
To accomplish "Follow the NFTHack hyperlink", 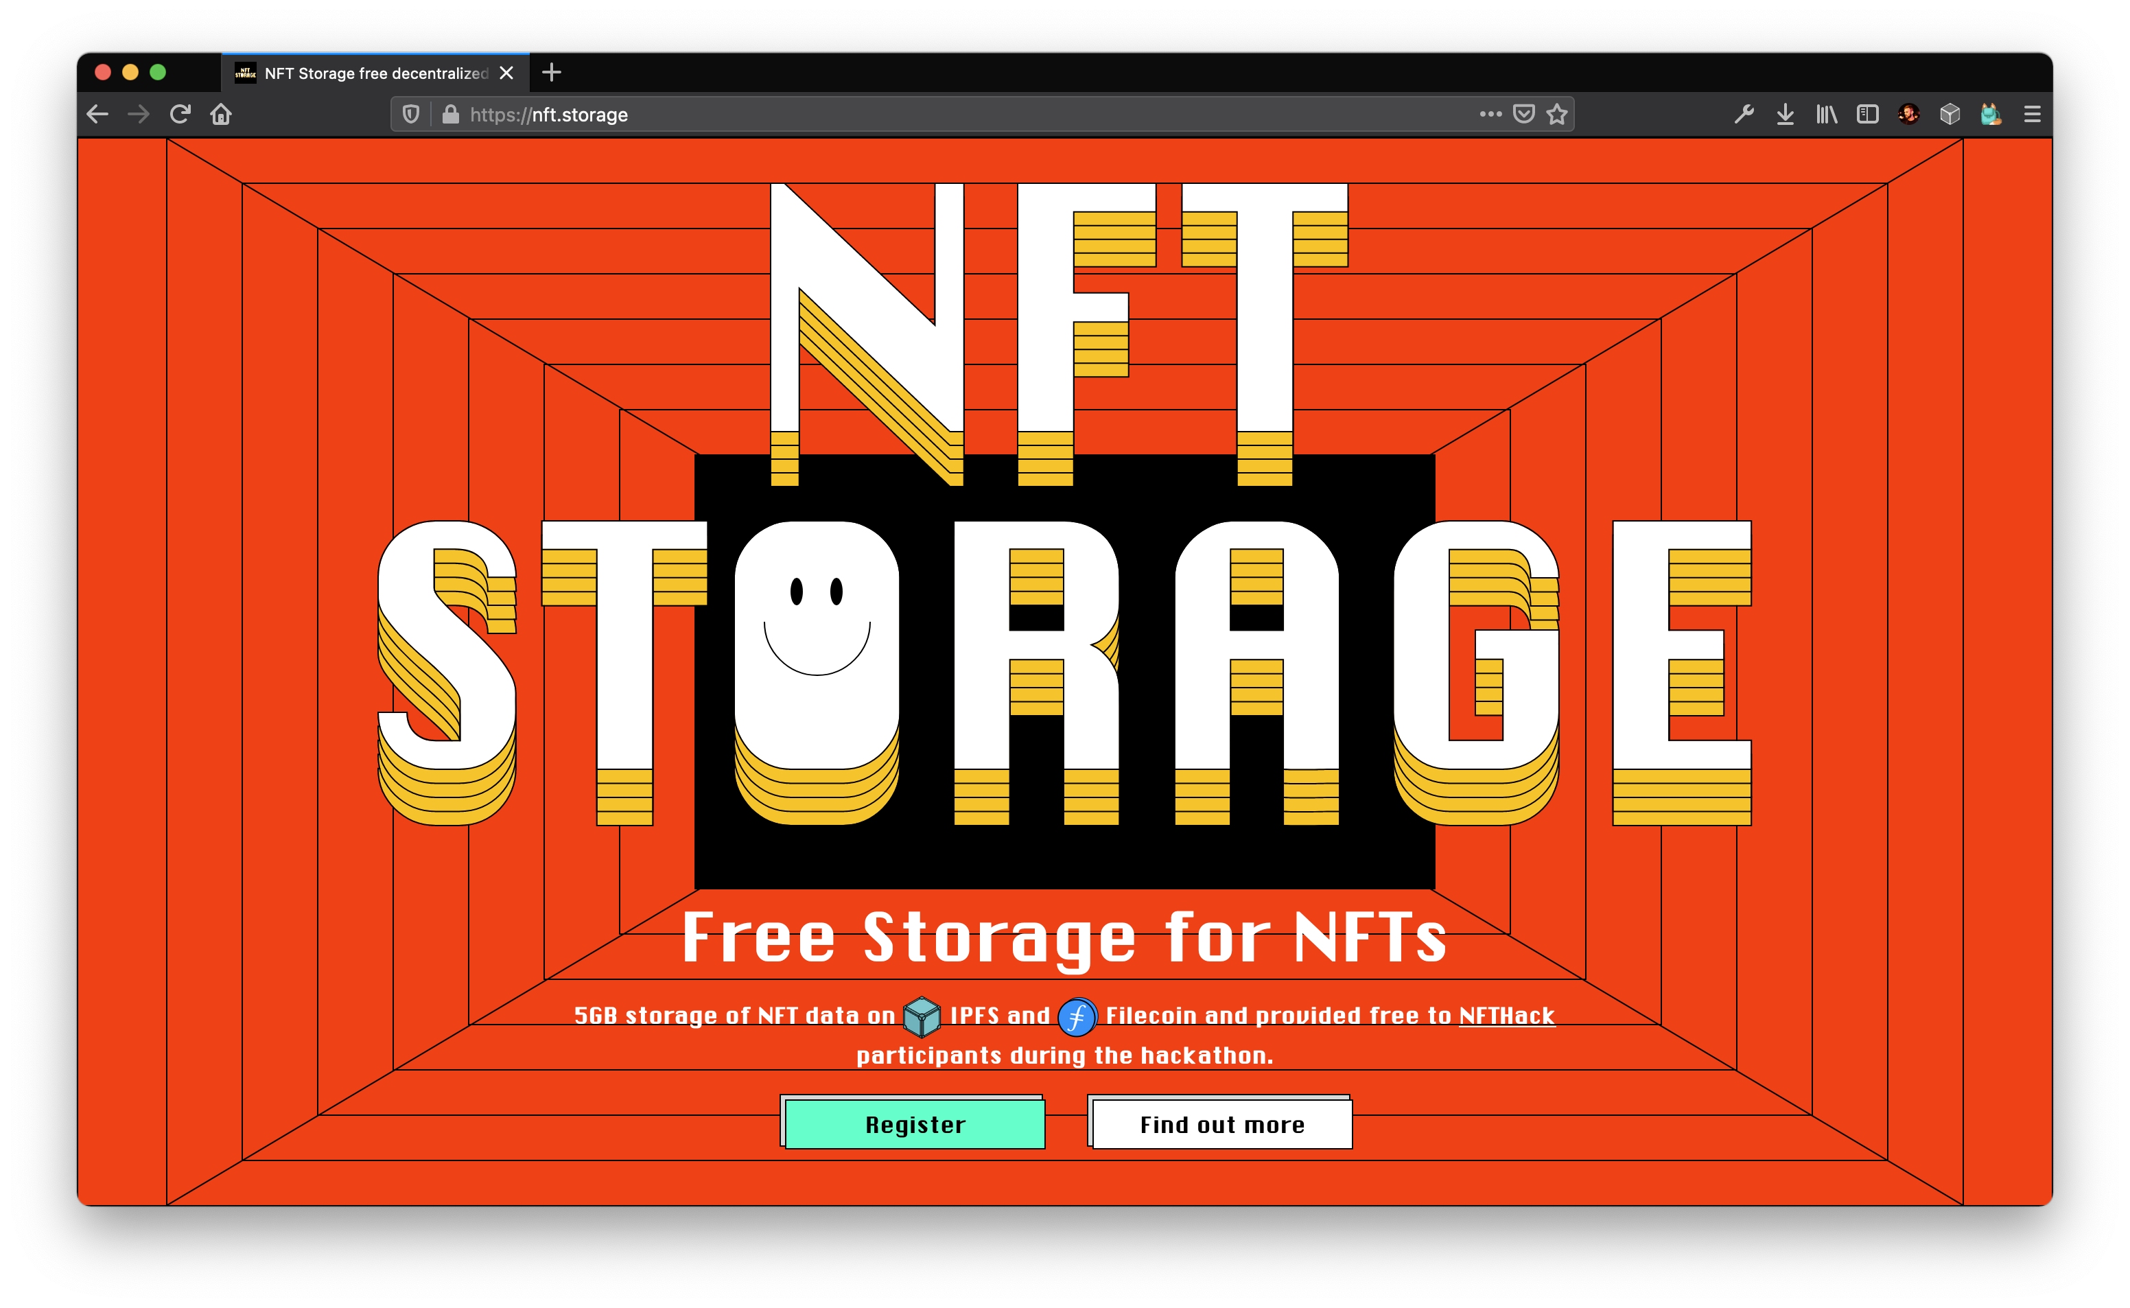I will click(1506, 1016).
